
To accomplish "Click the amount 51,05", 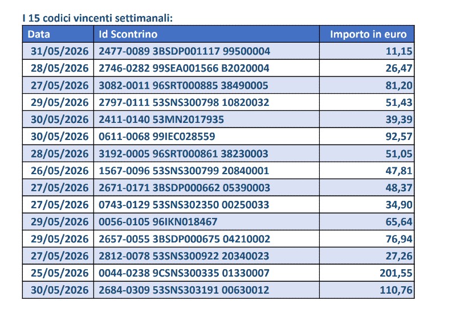I will click(398, 154).
